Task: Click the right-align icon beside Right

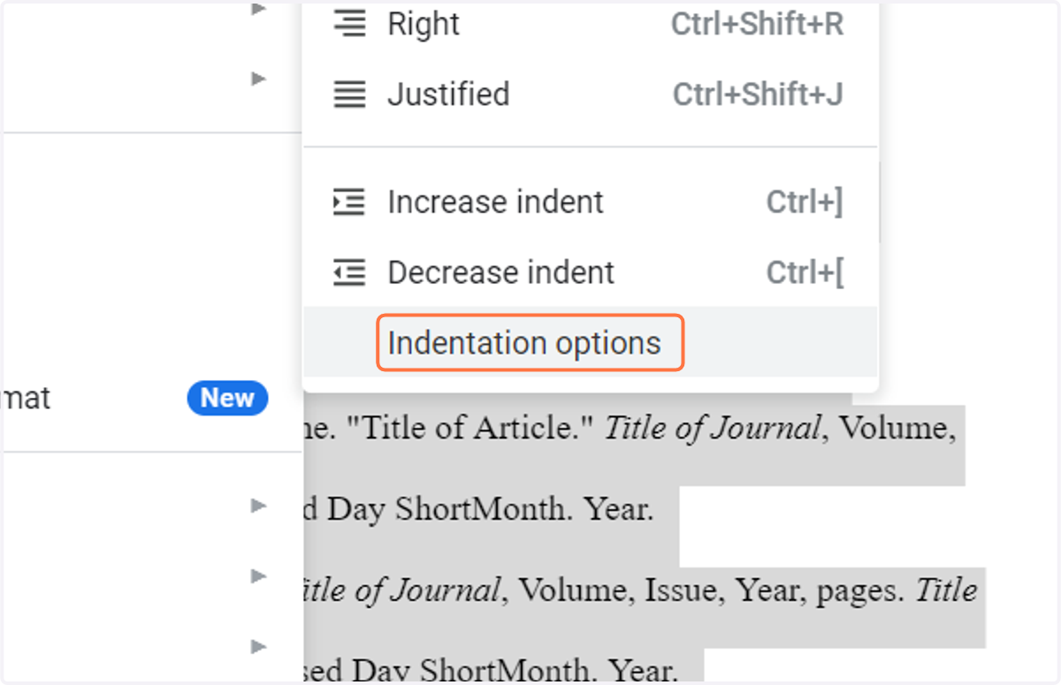Action: [349, 24]
